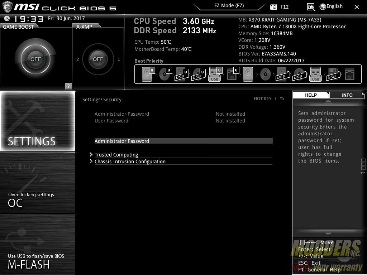
Task: Open the OC overclocking settings section
Action: pos(38,183)
